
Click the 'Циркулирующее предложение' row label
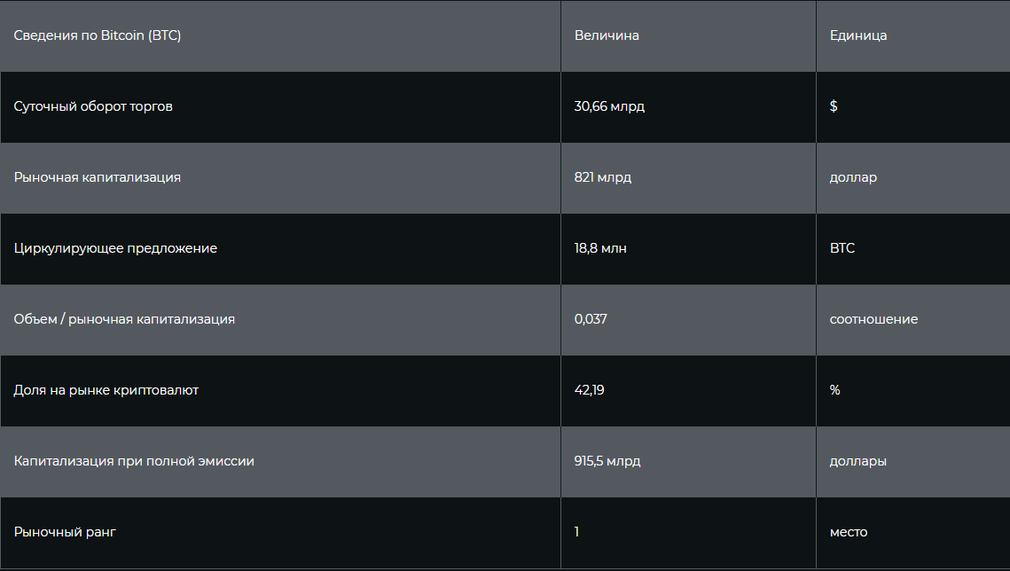115,248
